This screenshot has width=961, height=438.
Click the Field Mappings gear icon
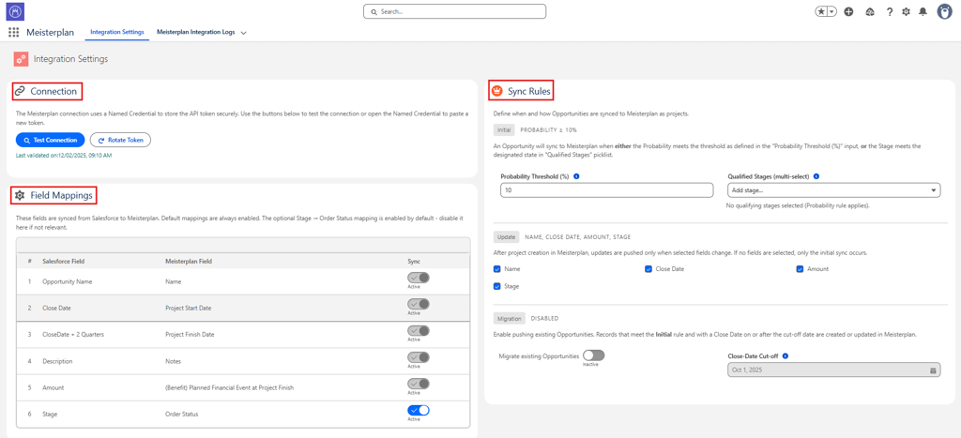20,195
